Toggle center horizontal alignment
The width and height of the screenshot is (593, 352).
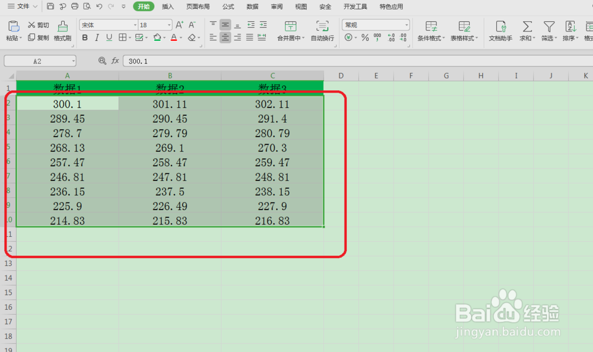click(x=225, y=37)
